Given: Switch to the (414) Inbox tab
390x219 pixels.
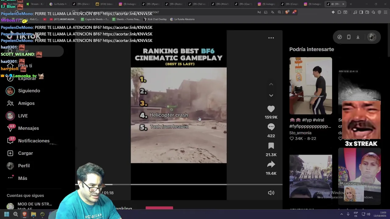Looking at the screenshot, I should click(104, 4).
